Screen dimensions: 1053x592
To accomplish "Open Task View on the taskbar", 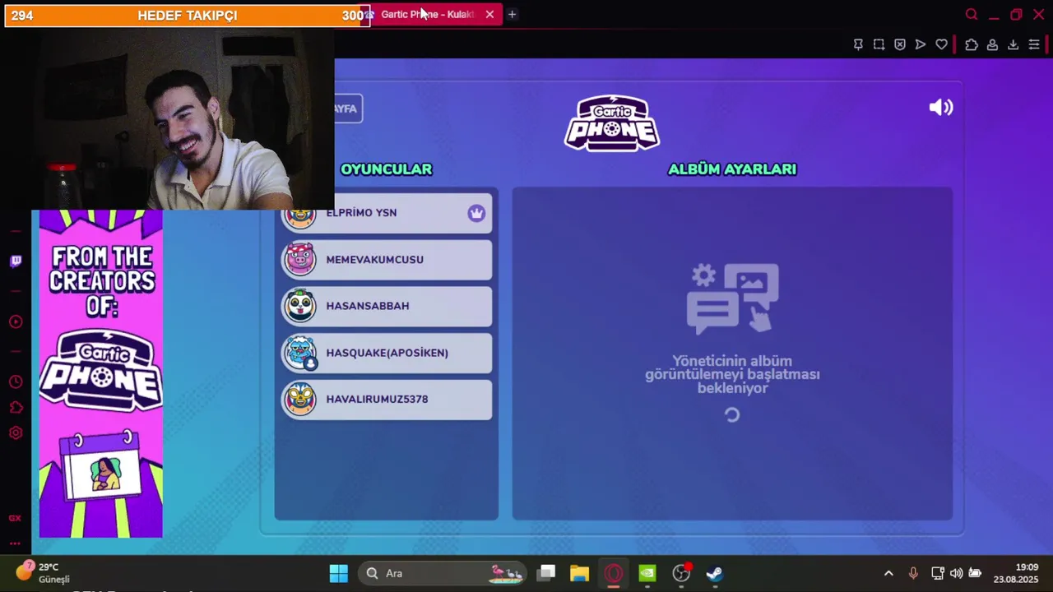I will click(x=547, y=573).
